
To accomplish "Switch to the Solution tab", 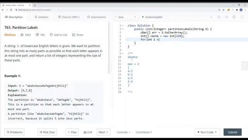I will pos(41,17).
